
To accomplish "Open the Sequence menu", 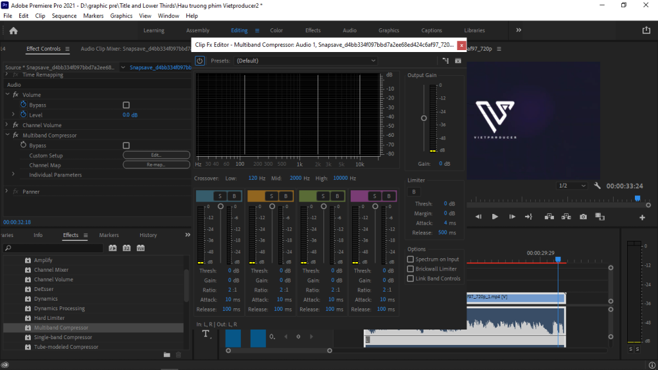I will tap(64, 15).
